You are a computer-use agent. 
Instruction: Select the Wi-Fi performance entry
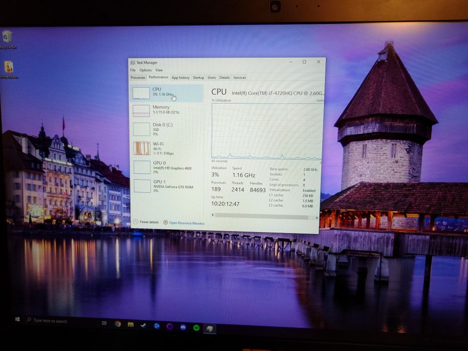pos(167,148)
